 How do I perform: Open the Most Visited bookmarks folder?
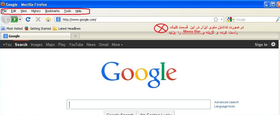tap(12, 28)
